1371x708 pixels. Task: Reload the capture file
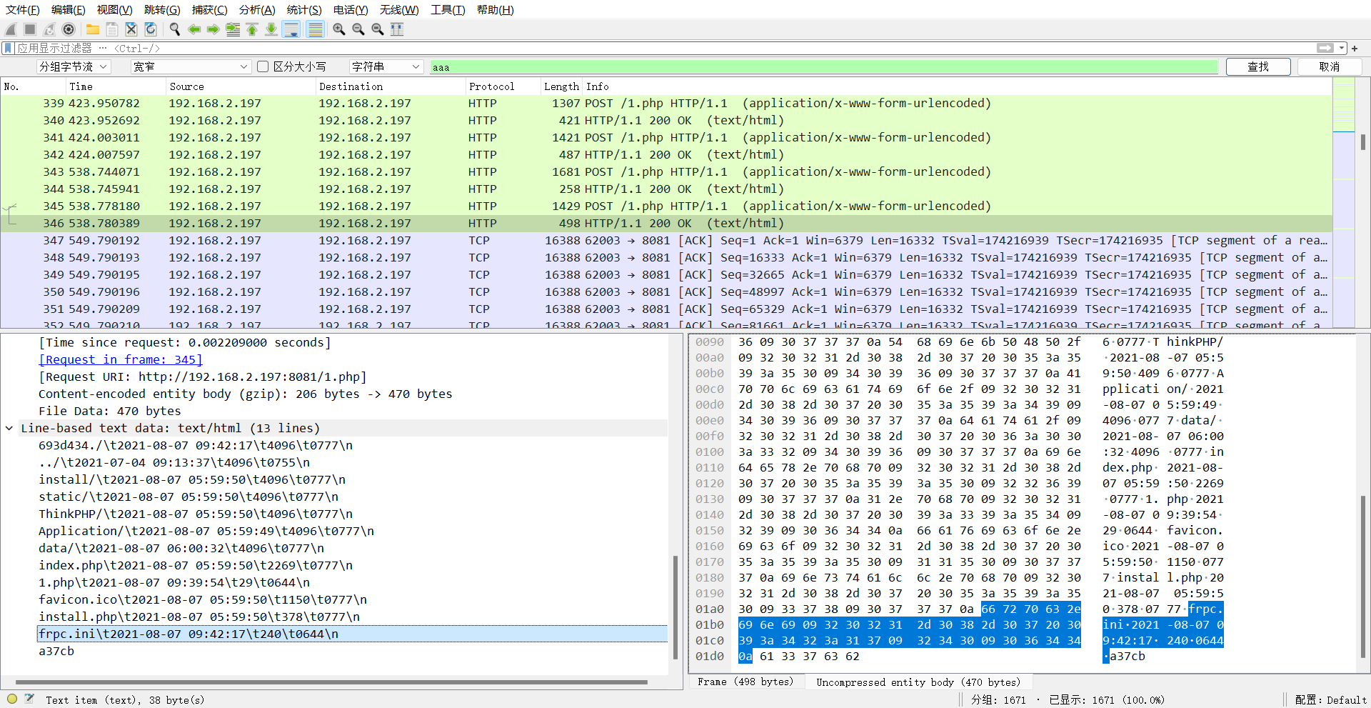151,29
